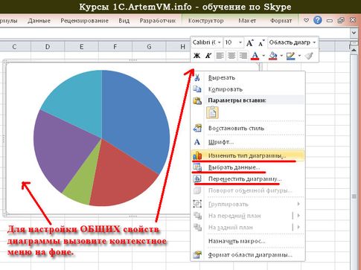Open font color dropdown arrow
Image resolution: width=361 pixels, height=270 pixels.
(263, 56)
